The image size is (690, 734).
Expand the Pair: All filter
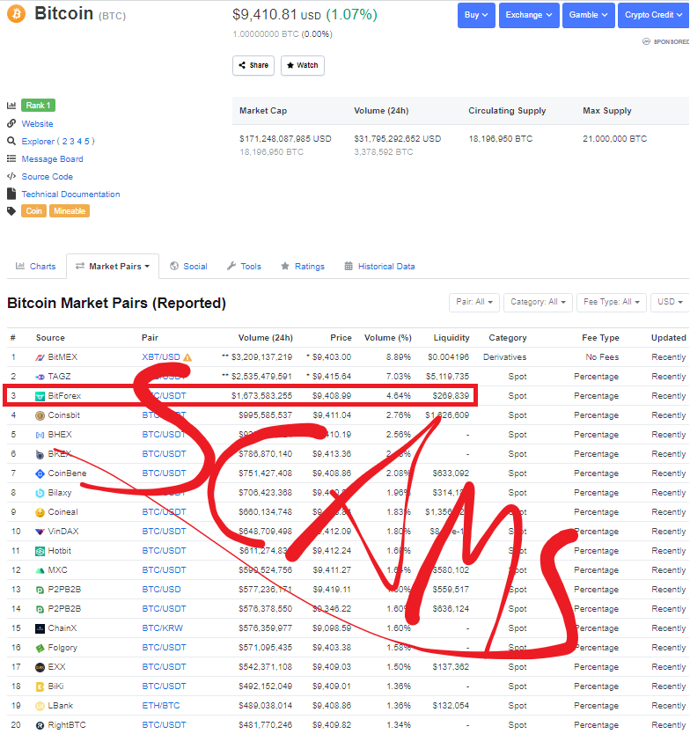[x=474, y=303]
